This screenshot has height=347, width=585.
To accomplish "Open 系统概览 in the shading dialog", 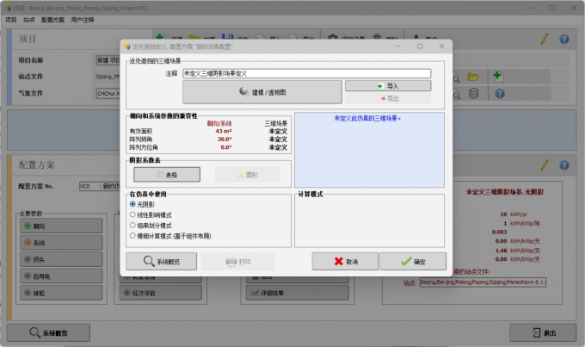I will tap(161, 261).
